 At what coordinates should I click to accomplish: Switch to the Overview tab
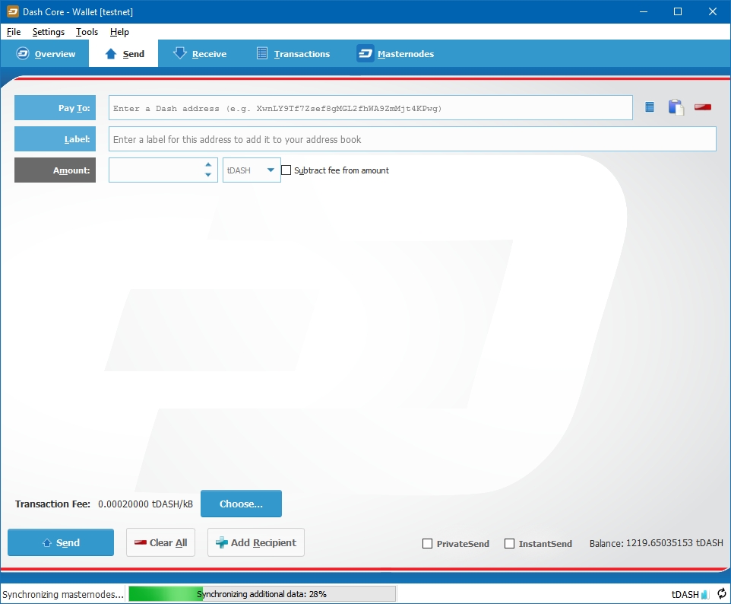(46, 54)
